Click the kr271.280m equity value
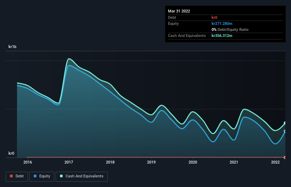Viewport: 291px width, 187px height. (x=222, y=23)
